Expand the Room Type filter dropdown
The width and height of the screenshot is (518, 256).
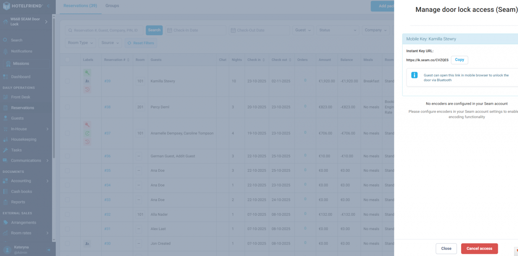point(81,43)
